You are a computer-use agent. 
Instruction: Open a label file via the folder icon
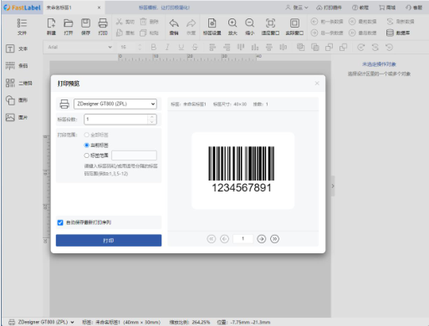[69, 23]
